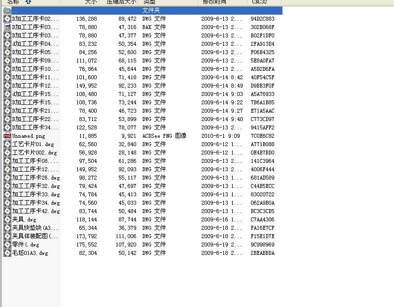Click the packed size 92,093
The width and height of the screenshot is (394, 307).
click(127, 169)
